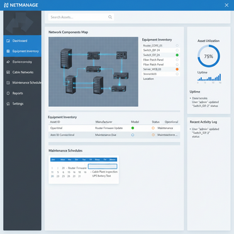This screenshot has height=234, width=234.
Task: Click the Uptime bar chart
Action: [209, 77]
